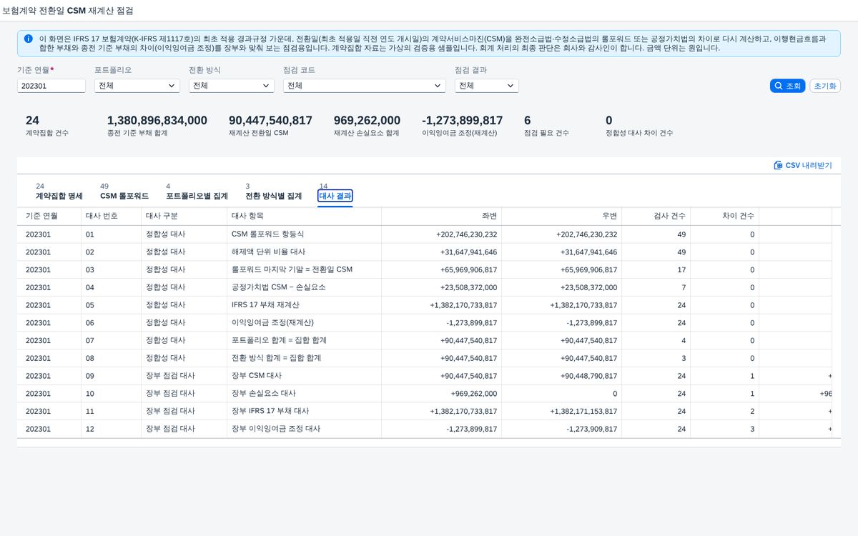Click the 종전 기준 부채 합계 value 1,380,896,834,000
Screen dimensions: 858x536
click(157, 120)
